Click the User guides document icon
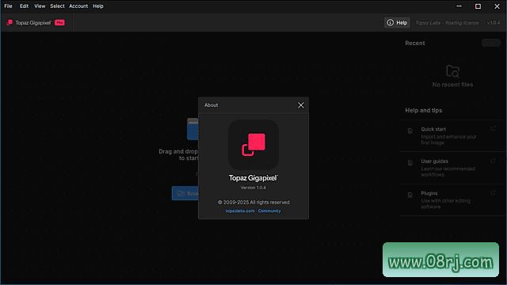Screen dimensions: 507x285 (410, 163)
